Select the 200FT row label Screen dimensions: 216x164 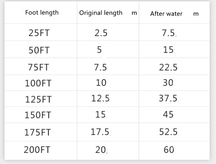(37, 150)
